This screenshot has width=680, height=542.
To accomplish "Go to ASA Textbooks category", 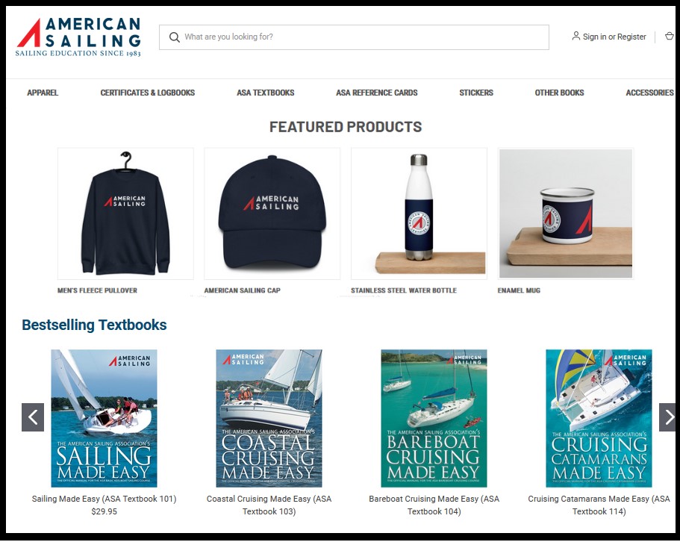I will coord(266,93).
